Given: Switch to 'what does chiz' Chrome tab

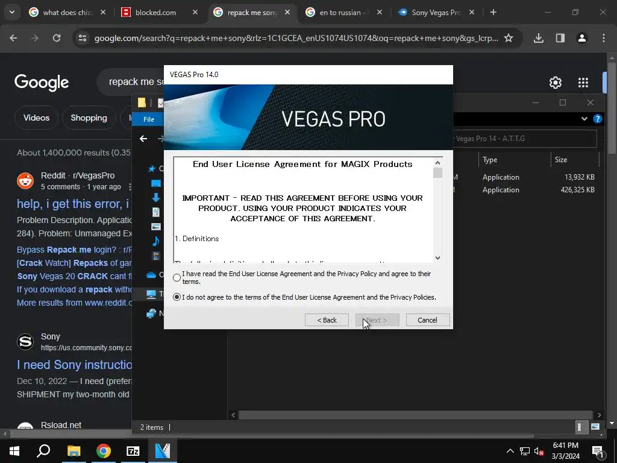Looking at the screenshot, I should click(67, 13).
